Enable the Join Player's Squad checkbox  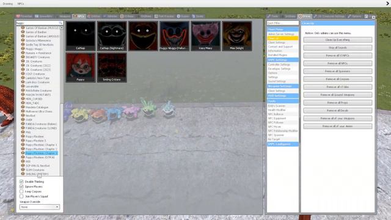(21, 196)
